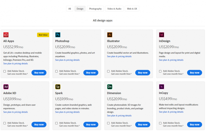Click the Spark Sp icon
Viewport: 206px width, 131px height.
[58, 87]
